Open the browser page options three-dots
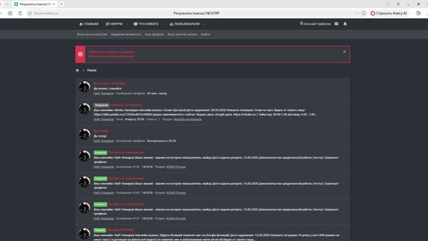 (x=357, y=13)
